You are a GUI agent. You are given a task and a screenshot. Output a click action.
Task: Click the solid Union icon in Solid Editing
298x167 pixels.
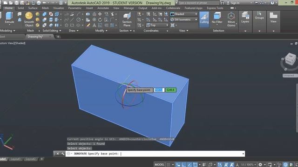pos(45,14)
